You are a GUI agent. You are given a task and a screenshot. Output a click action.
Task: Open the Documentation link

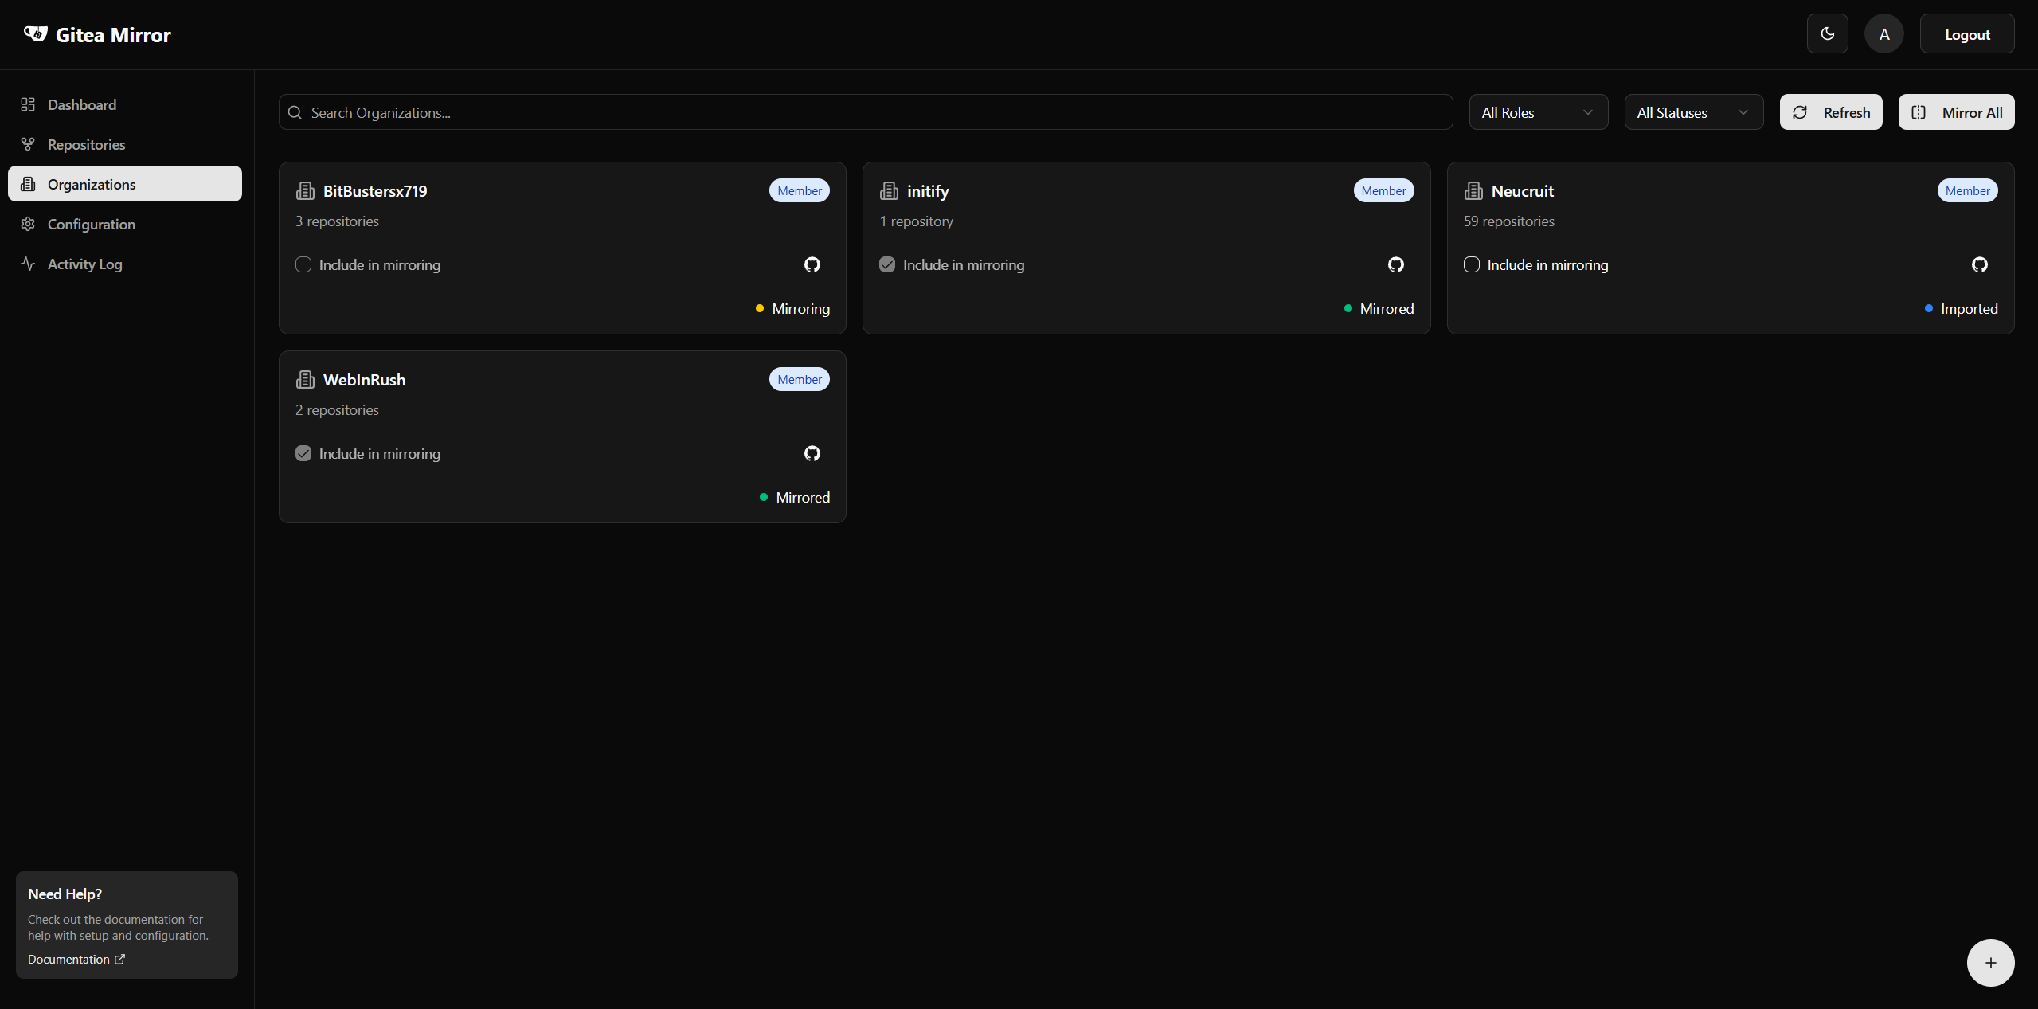pos(76,959)
